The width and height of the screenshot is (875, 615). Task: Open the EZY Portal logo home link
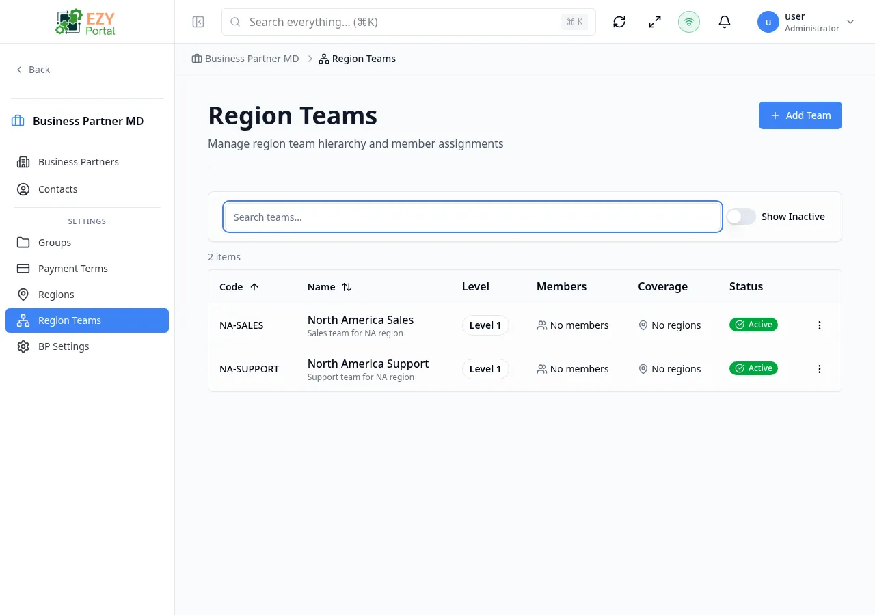pyautogui.click(x=85, y=21)
